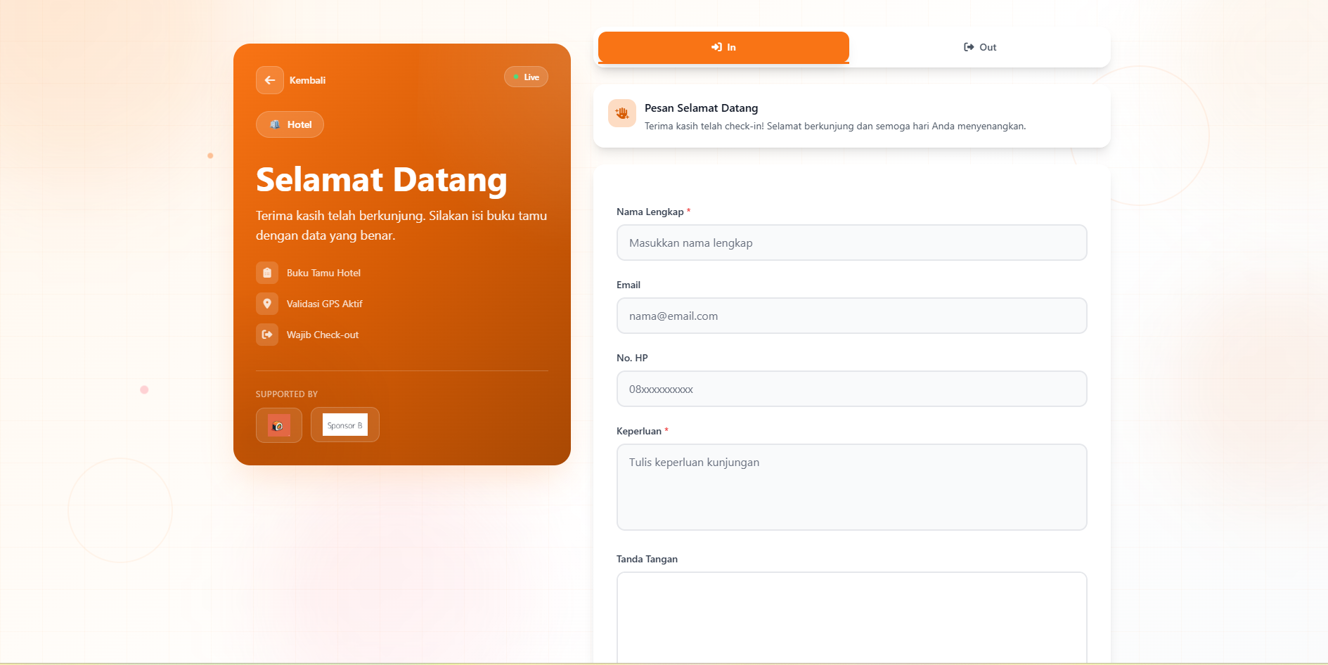This screenshot has height=665, width=1328.
Task: Click the Keperluan visit purpose textarea
Action: click(x=851, y=487)
